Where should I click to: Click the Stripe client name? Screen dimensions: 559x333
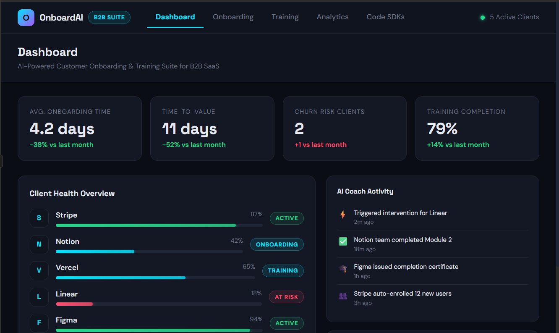tap(66, 215)
